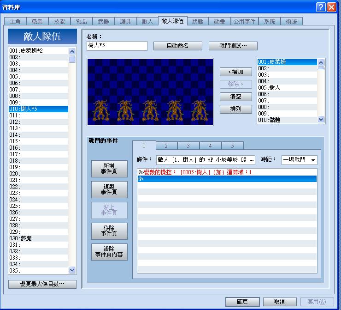Switch to the 狀態 tab
341x310 pixels.
[x=198, y=21]
